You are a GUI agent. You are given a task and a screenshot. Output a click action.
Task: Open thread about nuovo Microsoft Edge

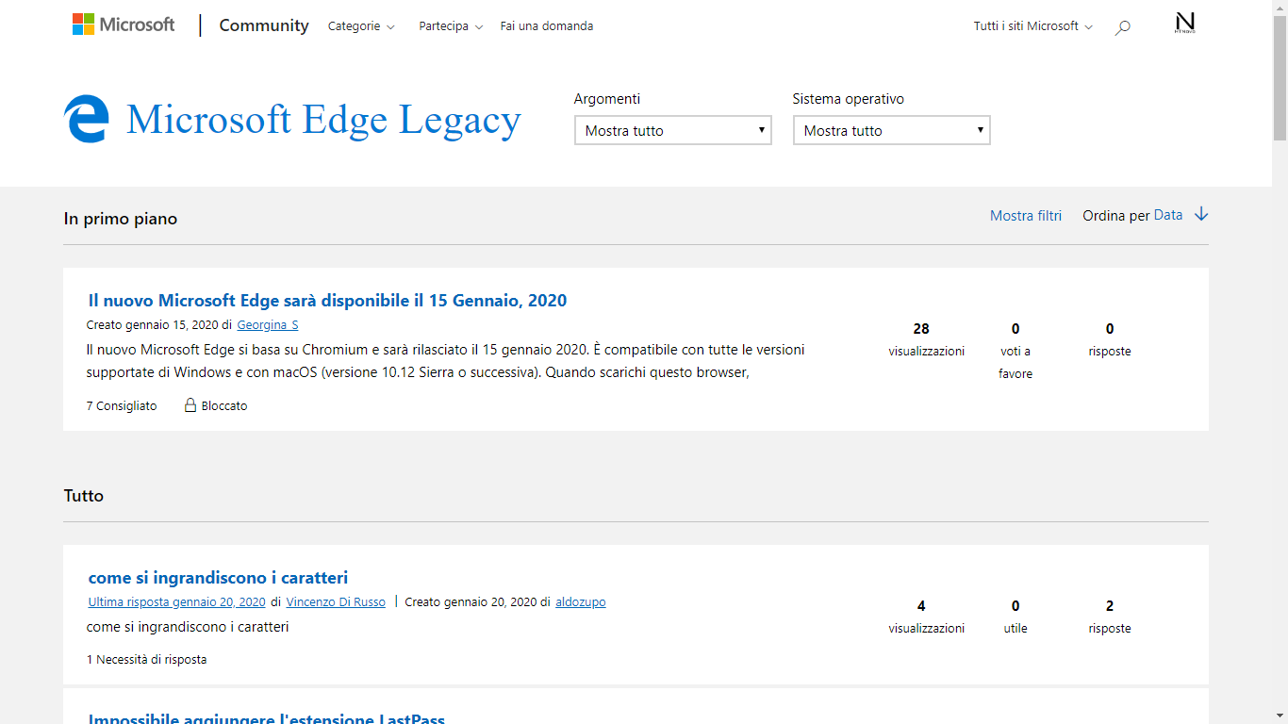[x=327, y=301]
